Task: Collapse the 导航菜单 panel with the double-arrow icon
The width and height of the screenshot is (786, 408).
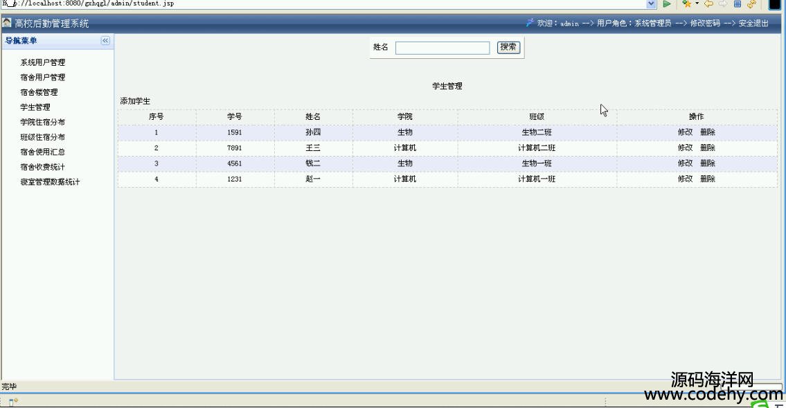Action: pos(105,41)
